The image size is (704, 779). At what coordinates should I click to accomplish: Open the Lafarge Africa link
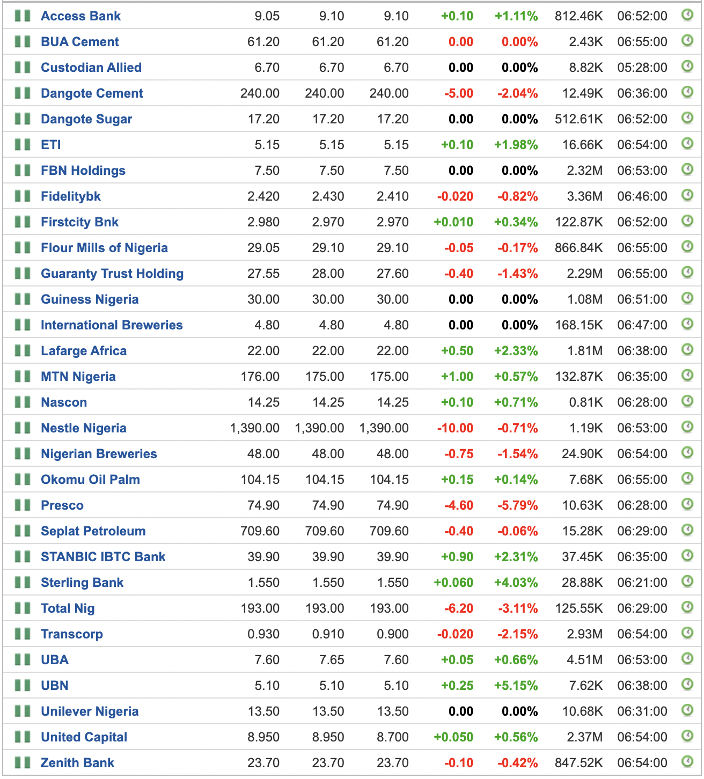click(x=84, y=351)
